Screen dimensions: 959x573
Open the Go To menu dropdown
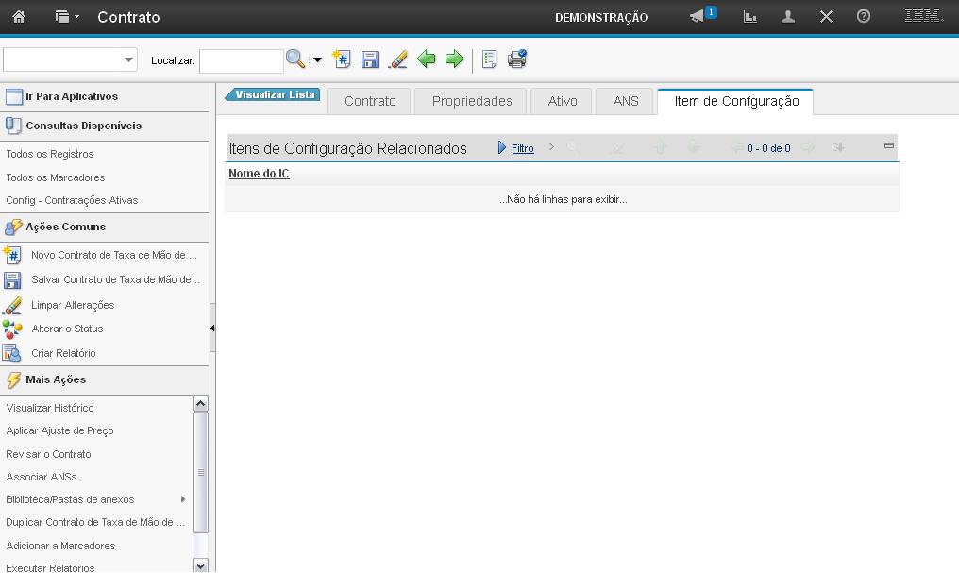click(x=67, y=17)
